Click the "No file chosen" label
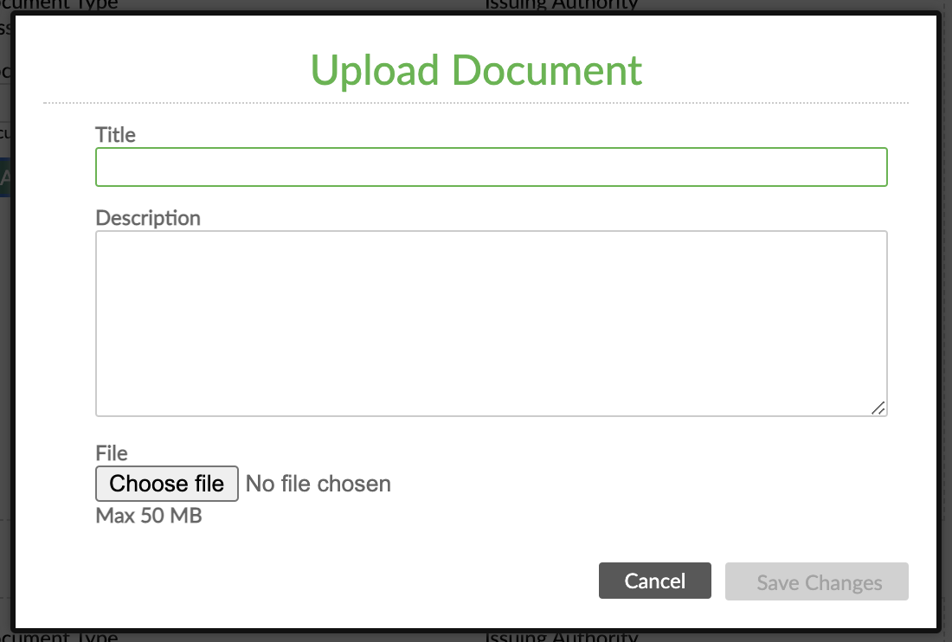This screenshot has width=952, height=642. [x=317, y=483]
